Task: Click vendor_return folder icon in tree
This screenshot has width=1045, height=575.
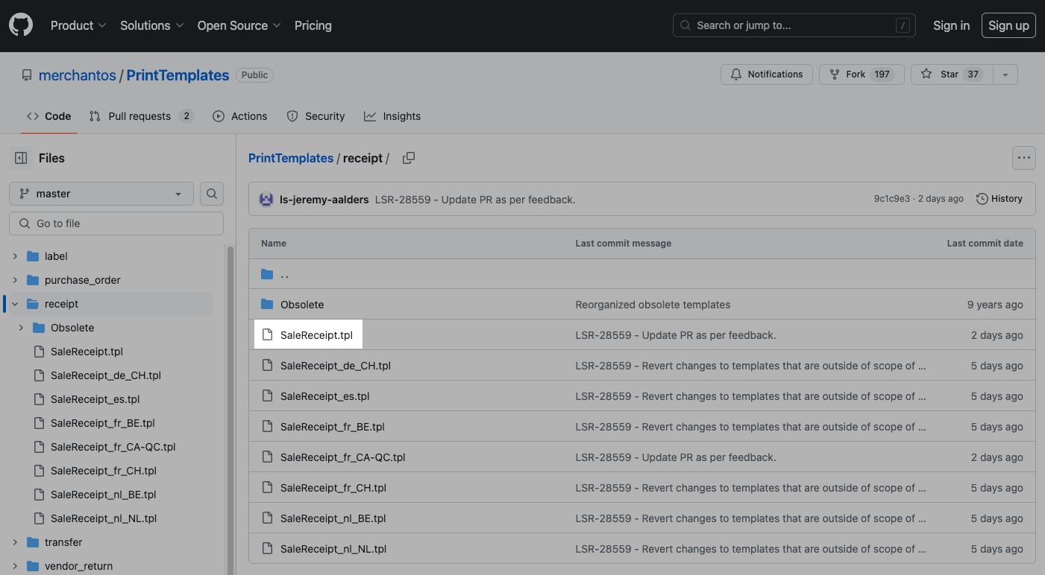Action: click(x=32, y=566)
